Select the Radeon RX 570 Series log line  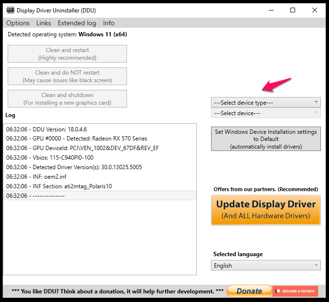[100, 139]
